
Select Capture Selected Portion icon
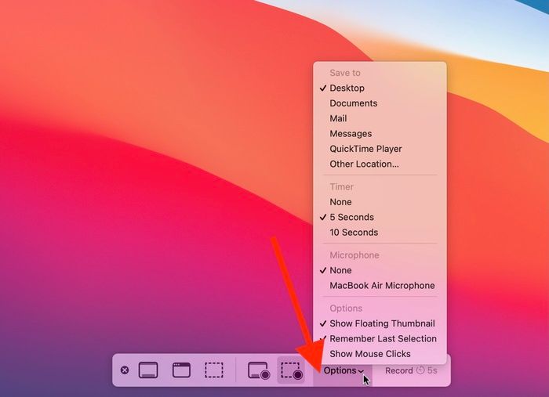(x=214, y=370)
